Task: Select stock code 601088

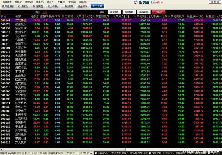Action: [x=6, y=123]
